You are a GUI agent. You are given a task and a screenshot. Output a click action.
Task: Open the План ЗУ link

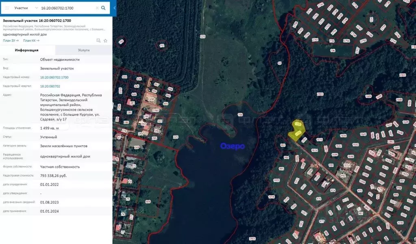pyautogui.click(x=11, y=41)
